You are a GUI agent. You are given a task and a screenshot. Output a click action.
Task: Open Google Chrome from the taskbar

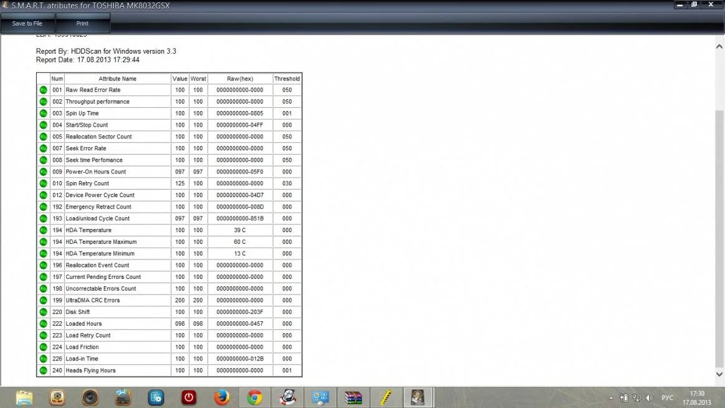(254, 397)
